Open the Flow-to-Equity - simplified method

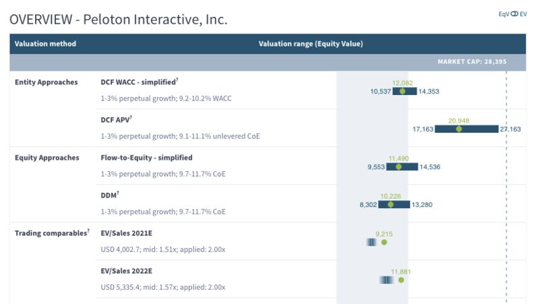(146, 158)
